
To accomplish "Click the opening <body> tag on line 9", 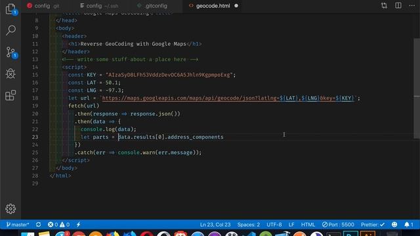I will (x=65, y=28).
